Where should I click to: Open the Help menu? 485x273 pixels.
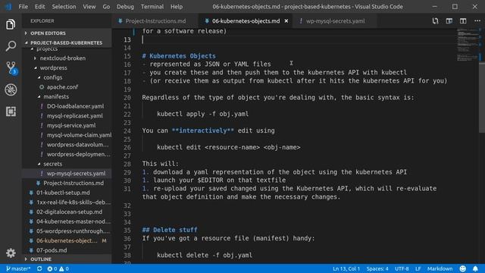pyautogui.click(x=177, y=7)
